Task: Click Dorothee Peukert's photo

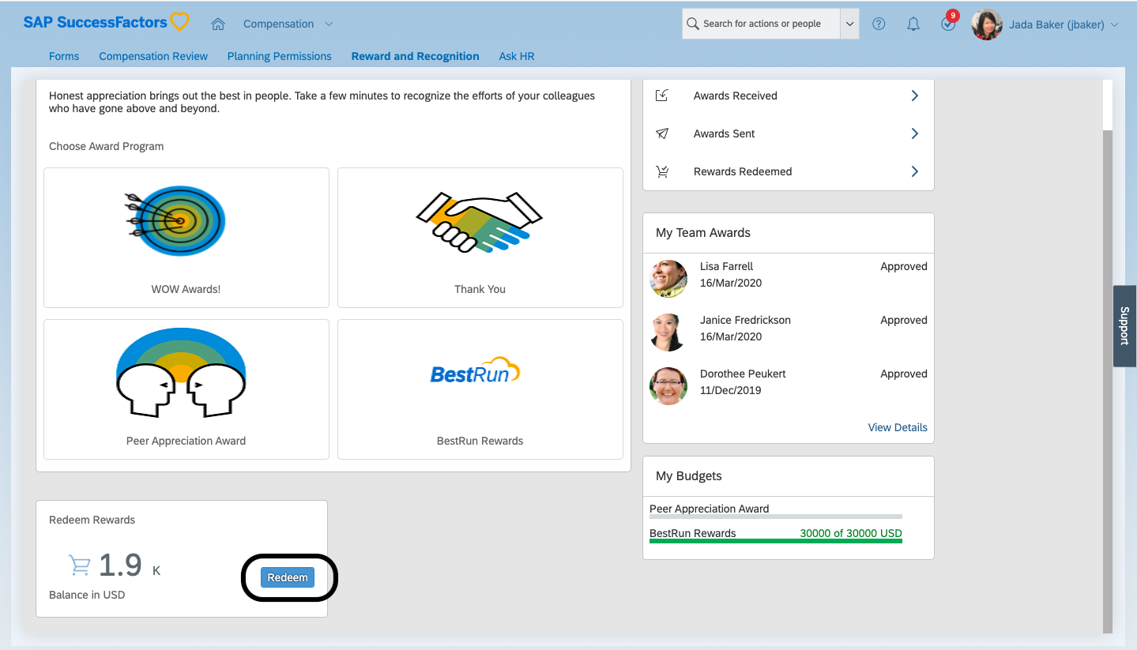Action: click(668, 386)
